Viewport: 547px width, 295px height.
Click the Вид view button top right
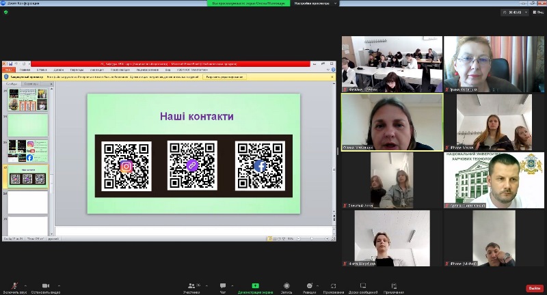pos(538,12)
